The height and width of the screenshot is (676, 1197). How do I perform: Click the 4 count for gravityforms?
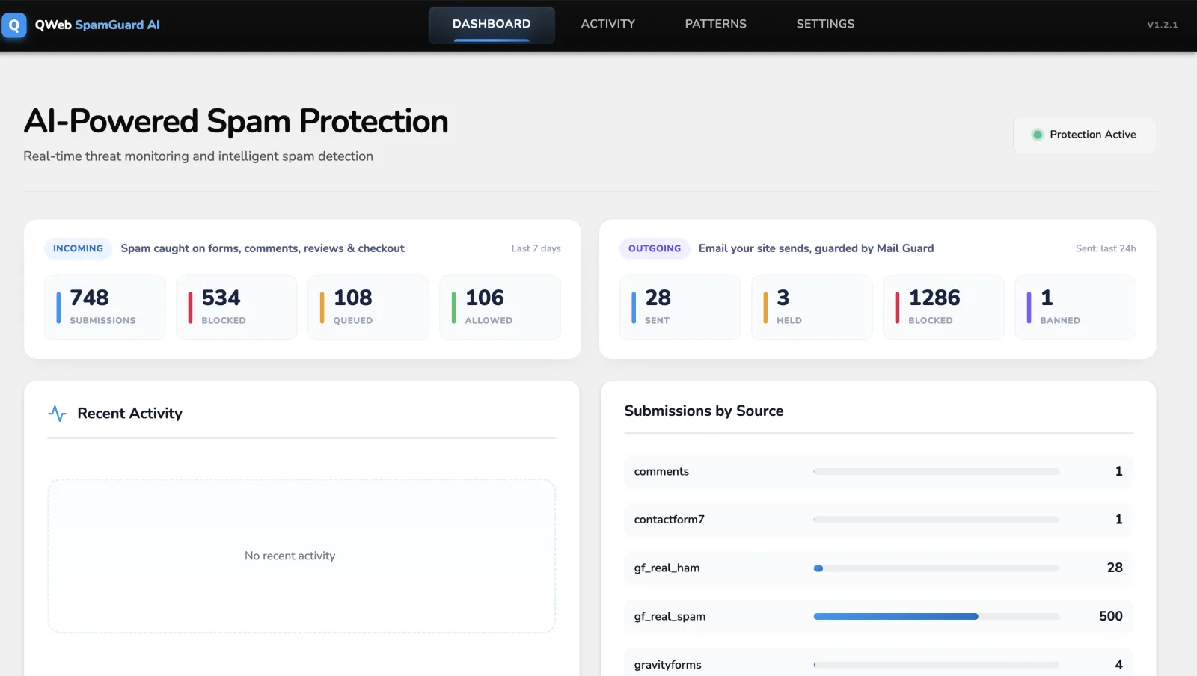(1119, 665)
